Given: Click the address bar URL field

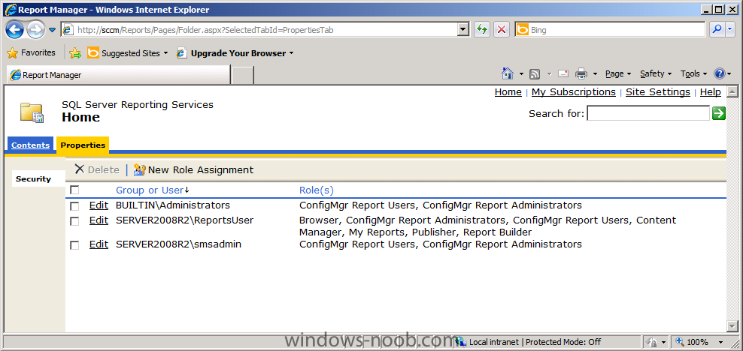Looking at the screenshot, I should click(x=259, y=30).
